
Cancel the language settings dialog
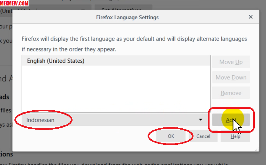point(203,136)
